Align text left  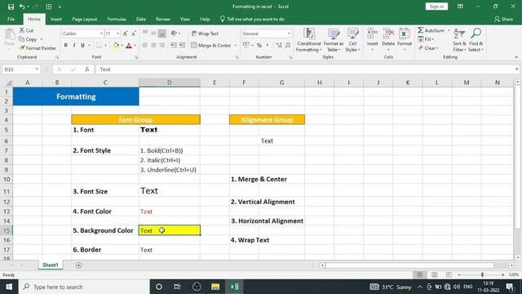(x=145, y=46)
